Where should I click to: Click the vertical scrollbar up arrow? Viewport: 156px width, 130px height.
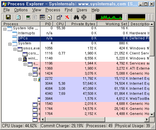coord(152,24)
